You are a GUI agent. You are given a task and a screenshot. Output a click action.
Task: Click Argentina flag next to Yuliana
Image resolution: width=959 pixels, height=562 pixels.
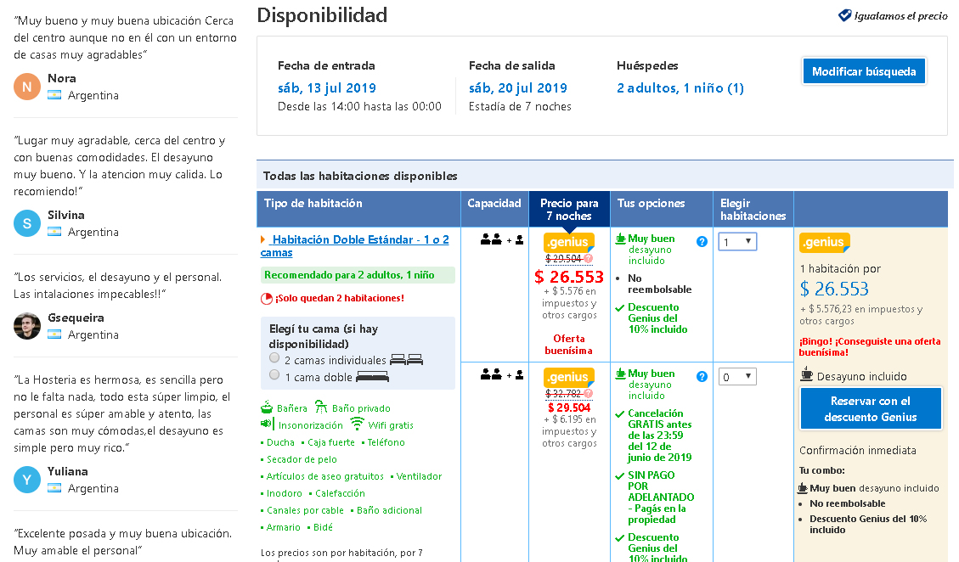54,488
